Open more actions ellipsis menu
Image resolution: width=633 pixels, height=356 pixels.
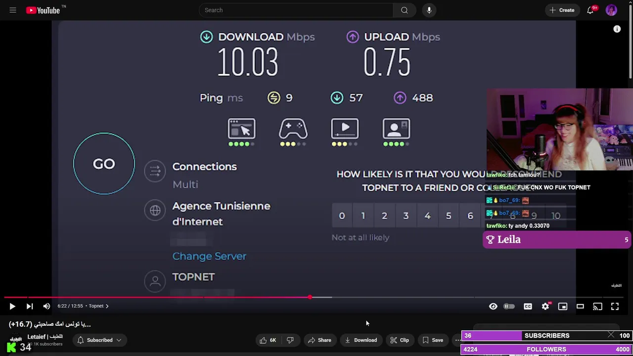point(458,340)
